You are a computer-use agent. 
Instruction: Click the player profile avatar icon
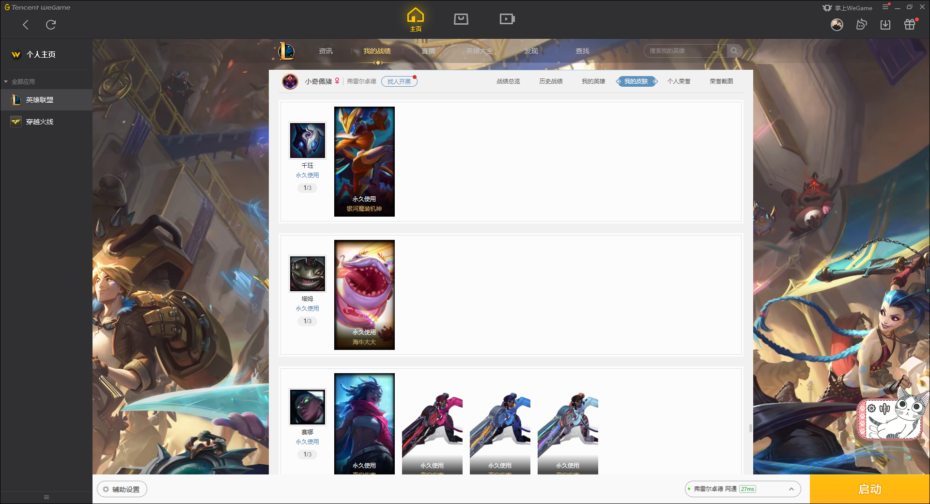pos(290,81)
